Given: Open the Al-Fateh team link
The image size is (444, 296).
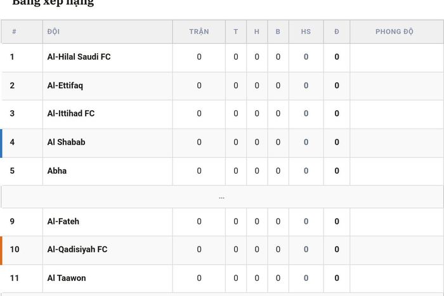Looking at the screenshot, I should pos(63,221).
